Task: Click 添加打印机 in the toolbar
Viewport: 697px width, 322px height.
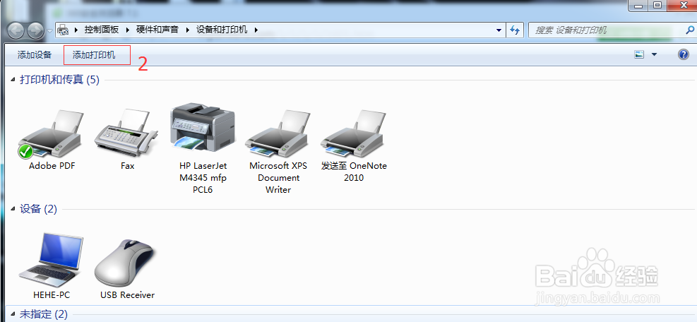Action: pyautogui.click(x=94, y=55)
